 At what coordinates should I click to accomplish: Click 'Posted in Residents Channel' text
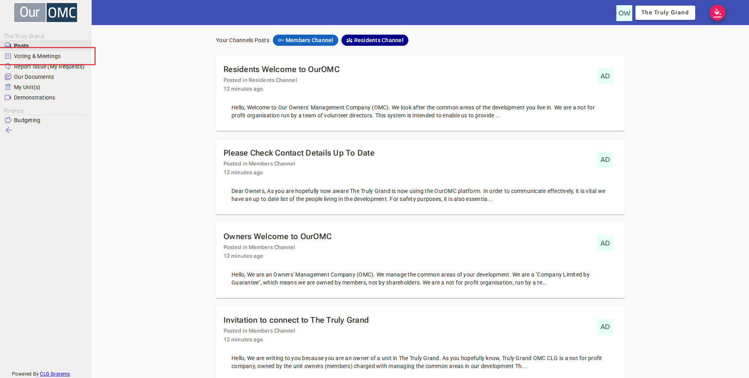[260, 80]
